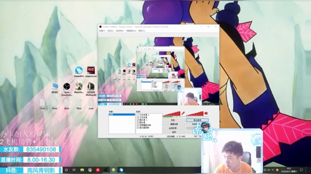Open the volume icon in system tray
Screen dimensions: 311x174
pyautogui.click(x=269, y=170)
